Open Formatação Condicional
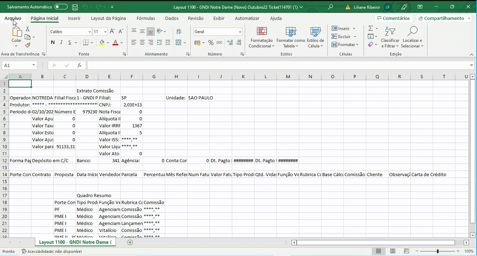 tap(262, 38)
